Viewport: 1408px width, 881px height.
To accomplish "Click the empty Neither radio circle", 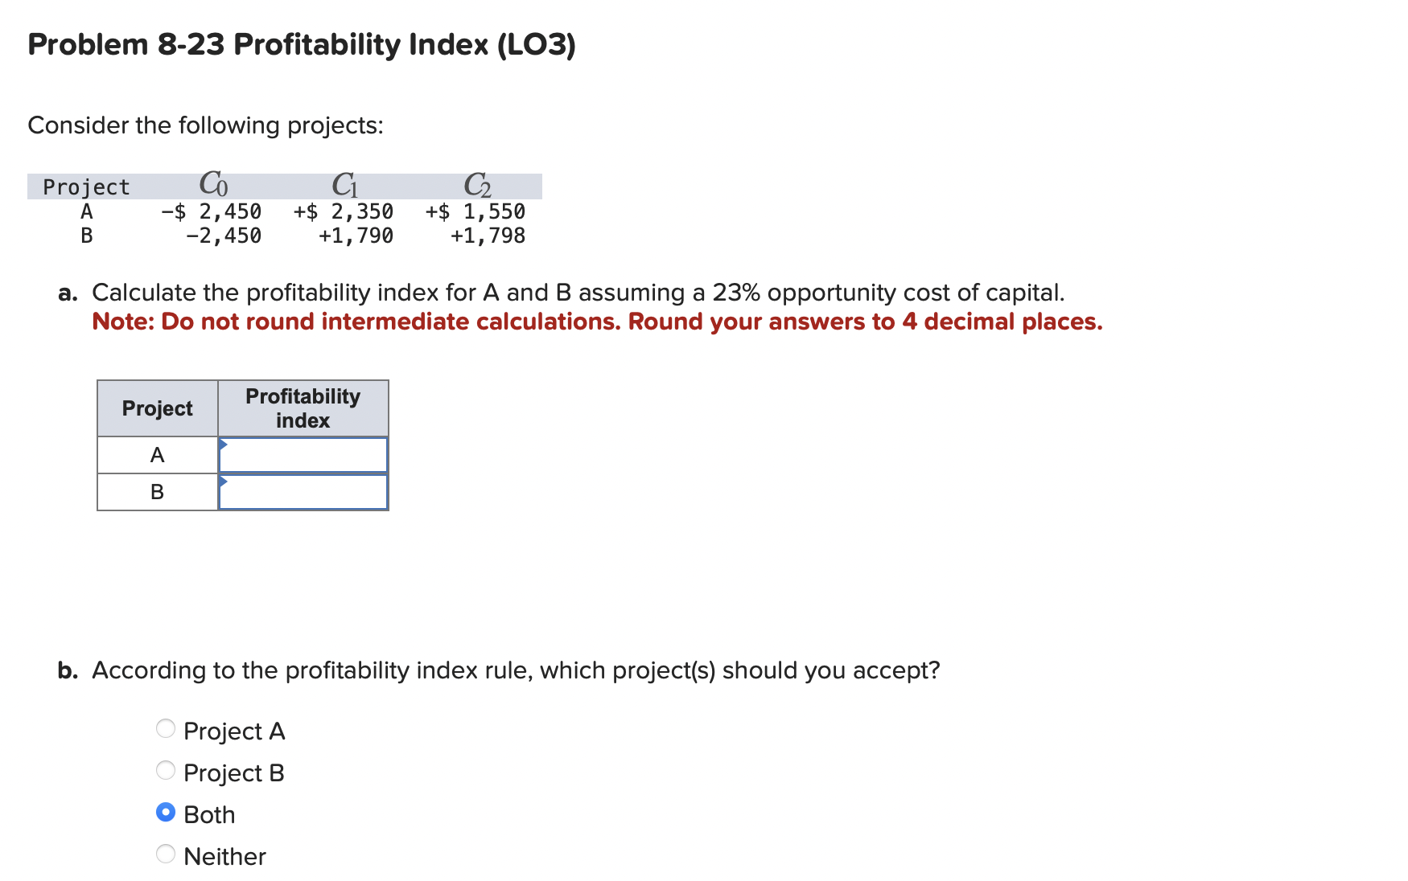I will click(167, 853).
